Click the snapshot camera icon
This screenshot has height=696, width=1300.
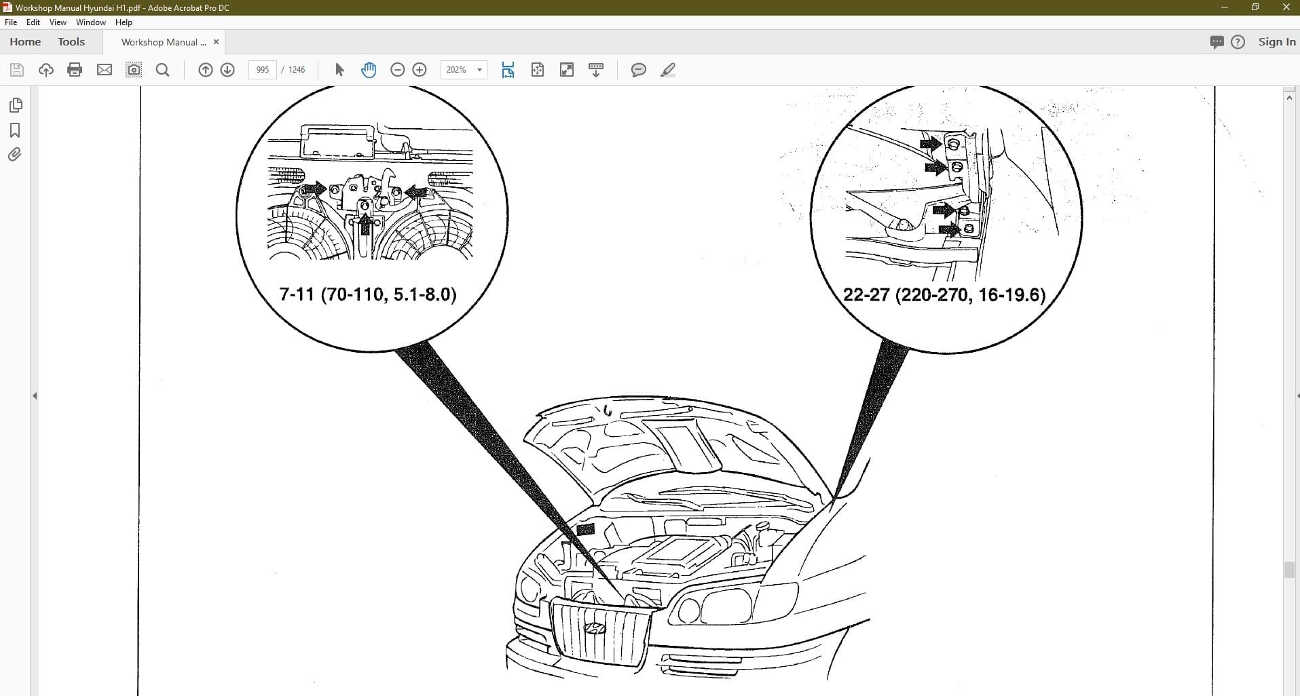[x=134, y=70]
